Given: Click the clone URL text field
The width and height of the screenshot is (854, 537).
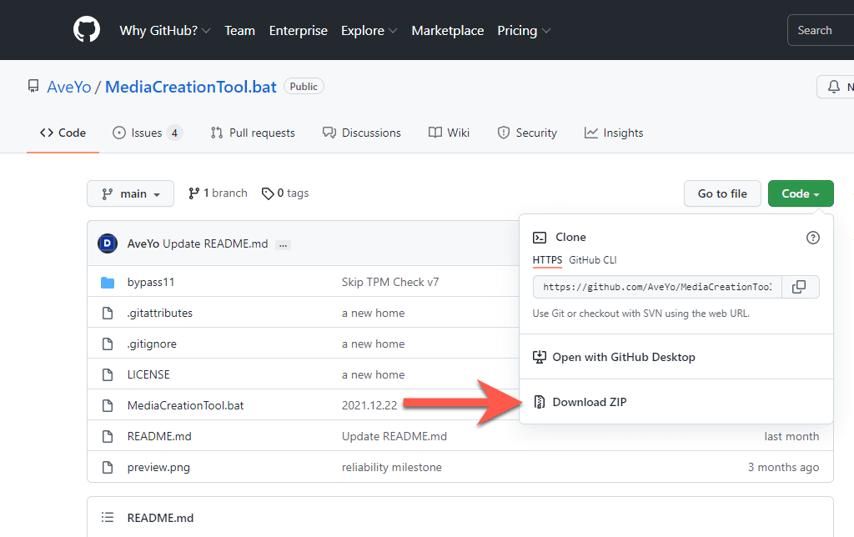Looking at the screenshot, I should 657,287.
